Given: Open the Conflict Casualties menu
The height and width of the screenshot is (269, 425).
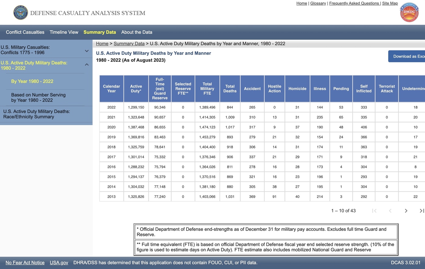Looking at the screenshot, I should tap(25, 32).
